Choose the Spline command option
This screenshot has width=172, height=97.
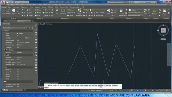click(x=95, y=85)
